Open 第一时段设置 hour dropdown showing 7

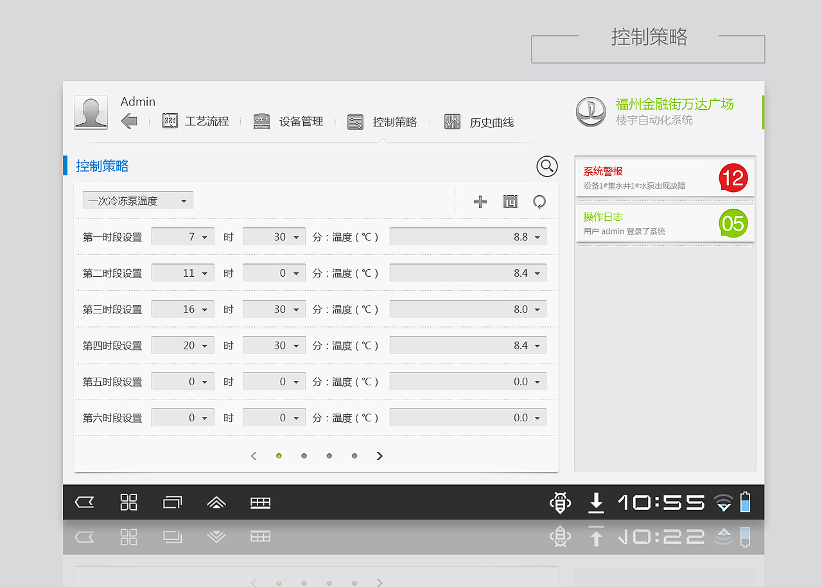(x=183, y=236)
